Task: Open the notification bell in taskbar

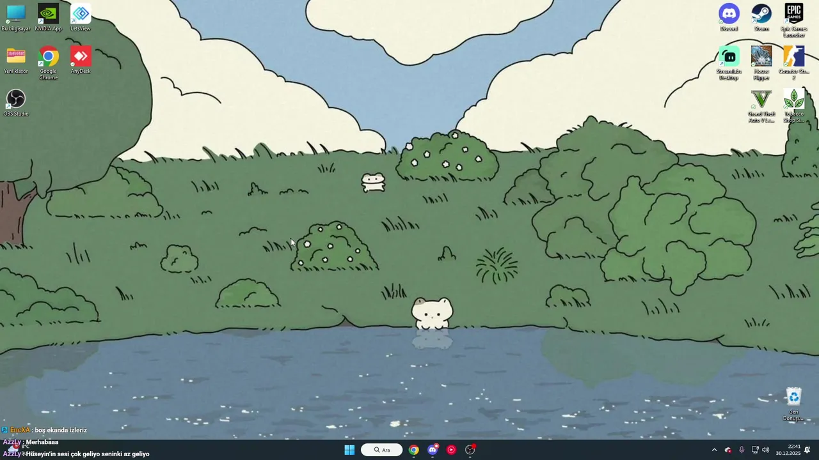Action: [x=807, y=450]
